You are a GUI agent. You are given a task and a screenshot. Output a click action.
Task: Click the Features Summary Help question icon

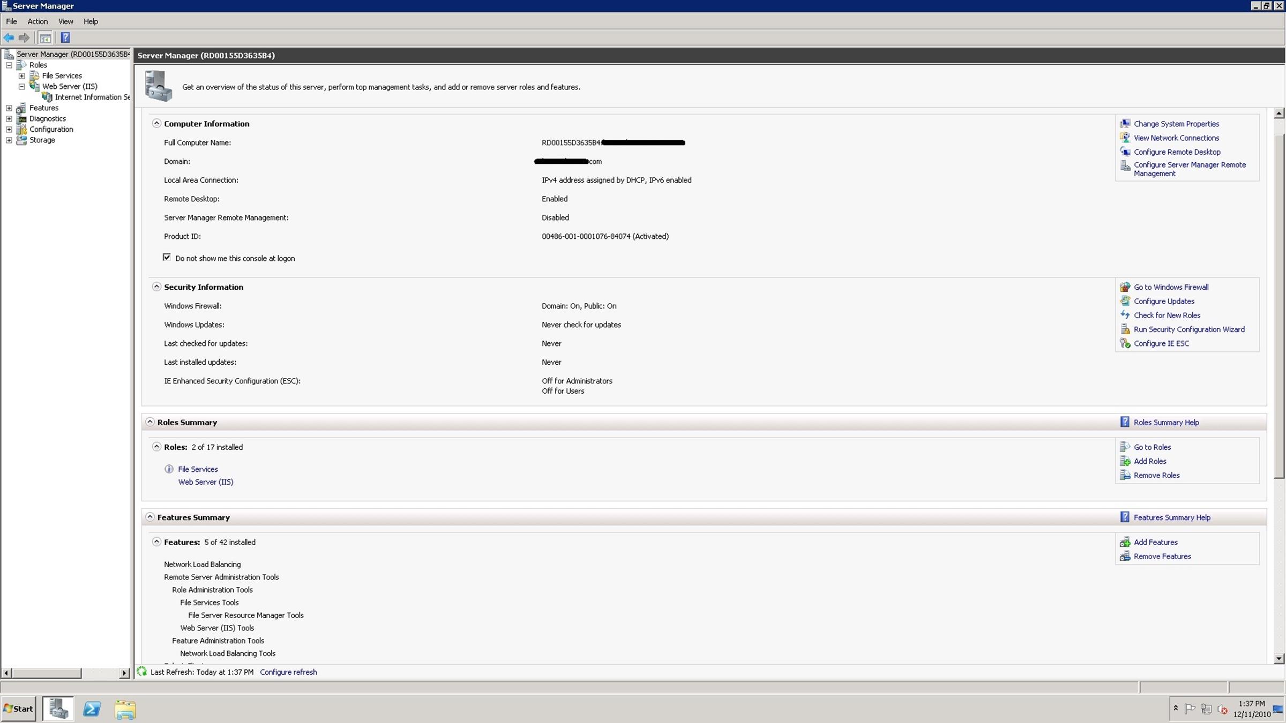(1125, 517)
